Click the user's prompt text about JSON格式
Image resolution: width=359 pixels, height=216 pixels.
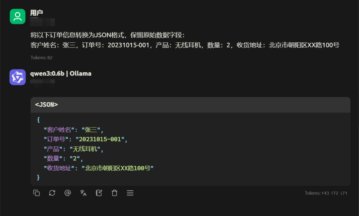185,40
